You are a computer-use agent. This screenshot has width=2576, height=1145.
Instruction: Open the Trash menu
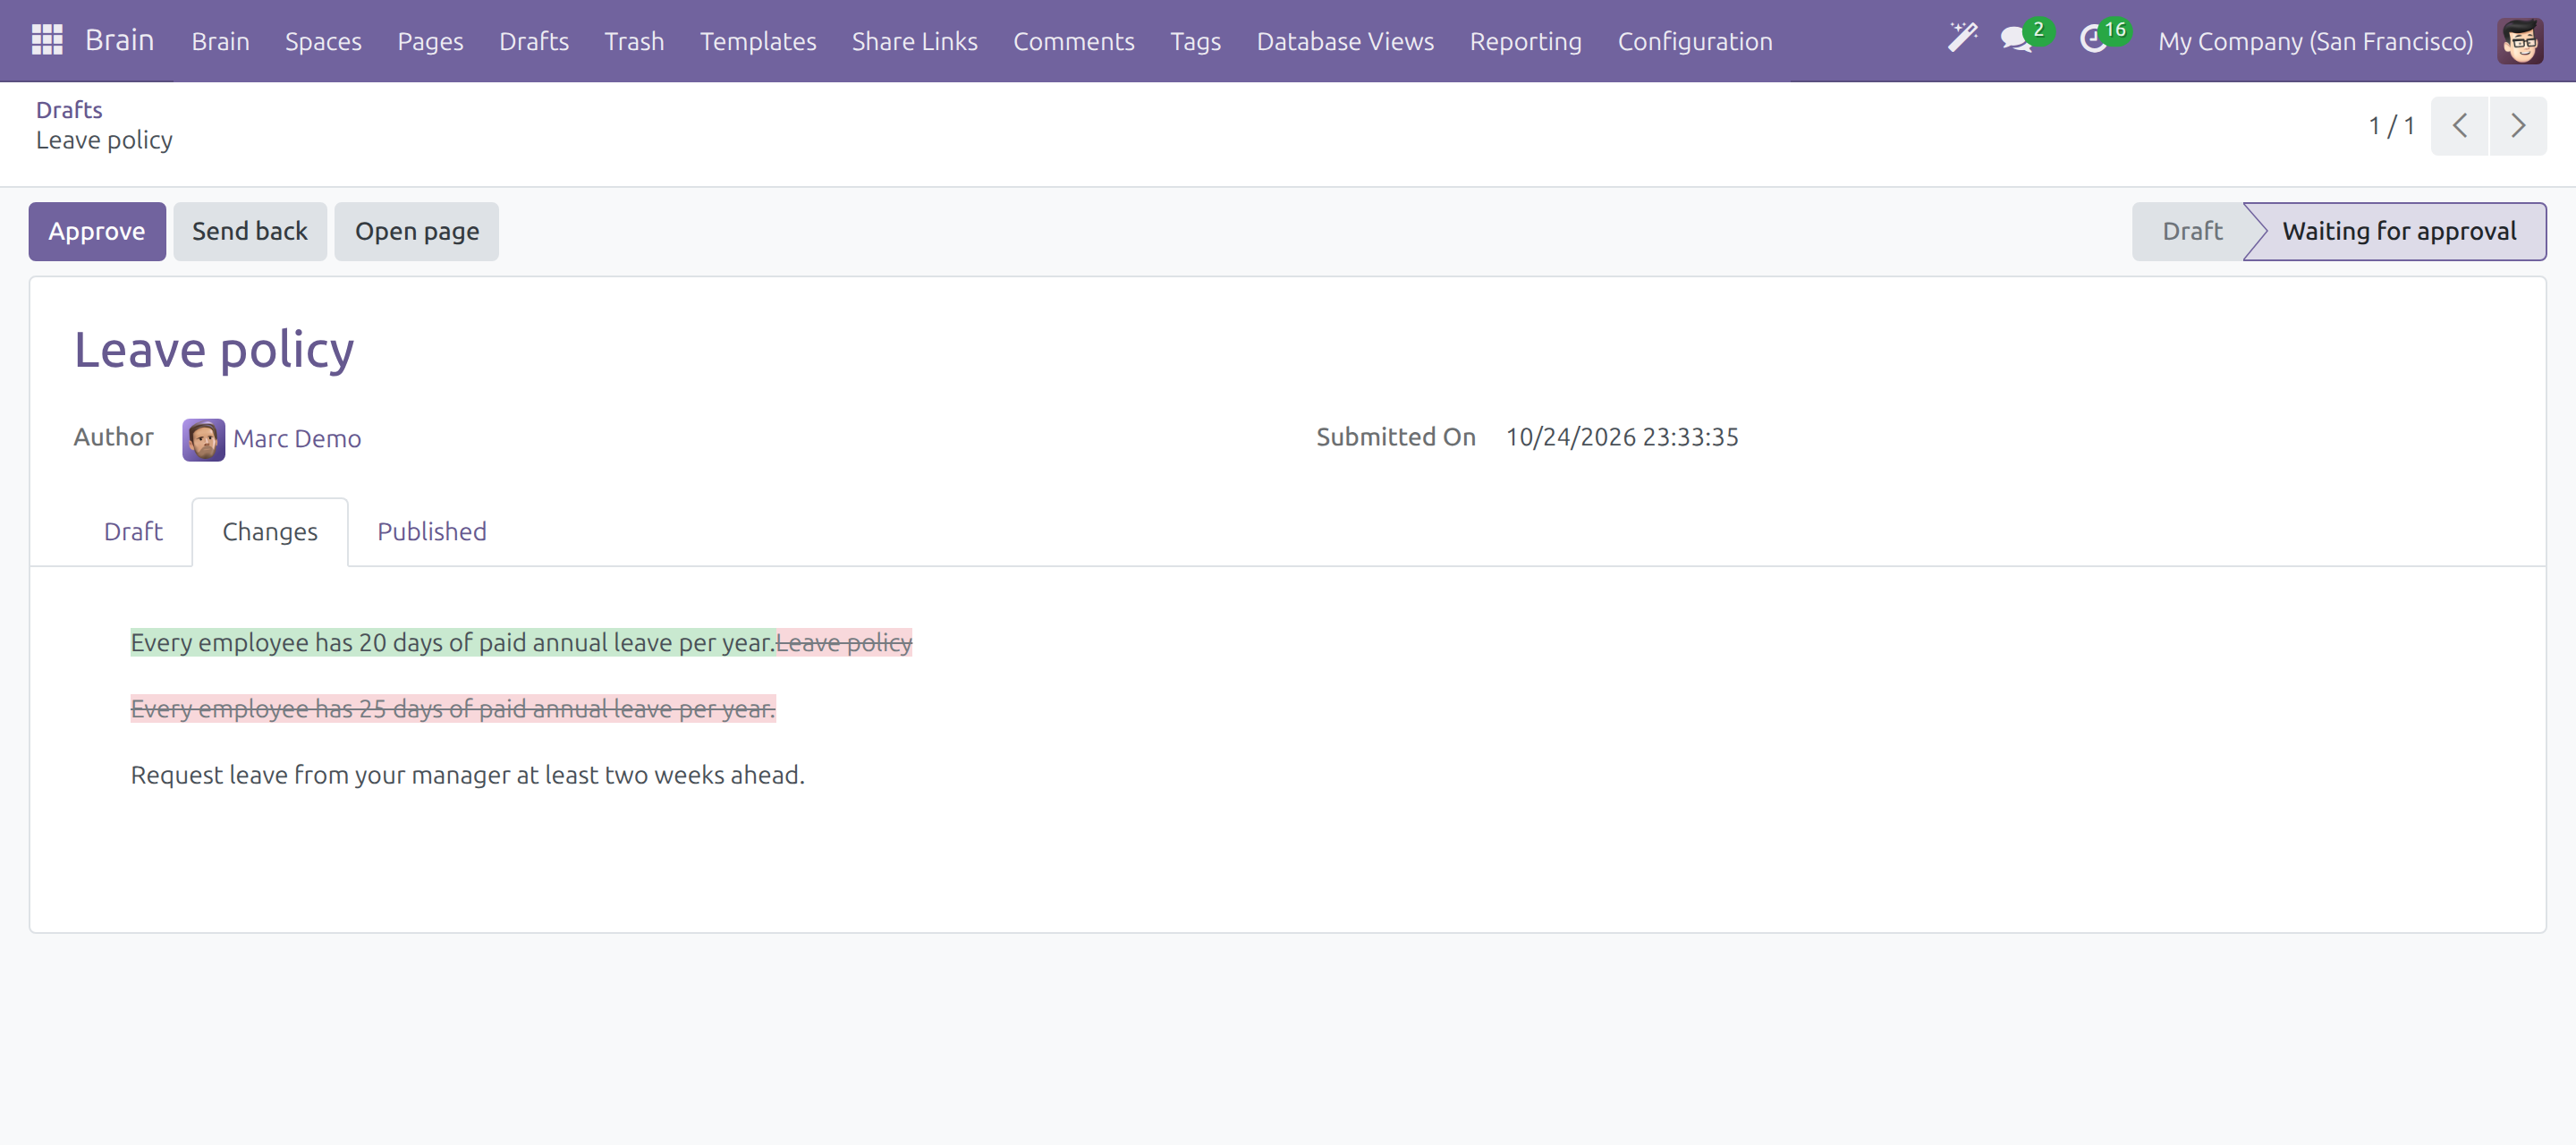click(634, 41)
